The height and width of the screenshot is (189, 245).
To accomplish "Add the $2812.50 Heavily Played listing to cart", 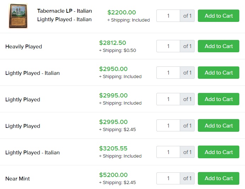I will pyautogui.click(x=218, y=46).
